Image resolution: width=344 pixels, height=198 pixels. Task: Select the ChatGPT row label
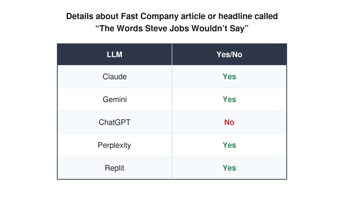[115, 122]
